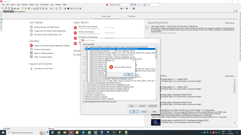Click OK in the Delphi 10.2 error dialog
Image resolution: width=241 pixels, height=135 pixels.
point(129,75)
